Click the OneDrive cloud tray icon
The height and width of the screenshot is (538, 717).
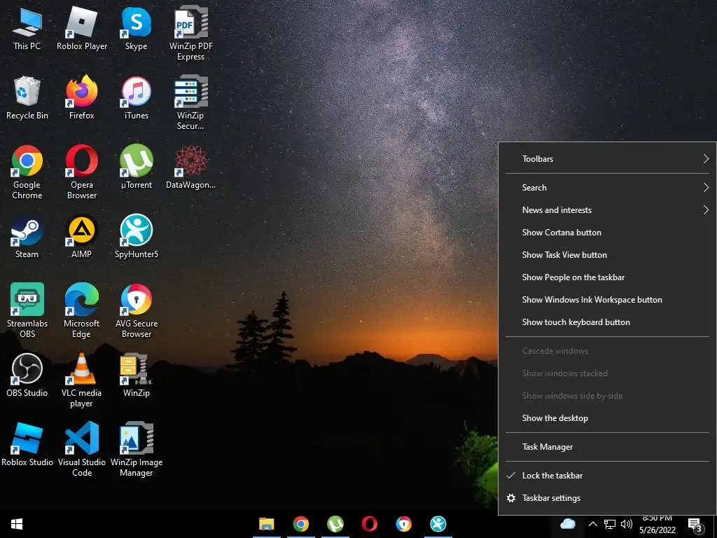(567, 524)
